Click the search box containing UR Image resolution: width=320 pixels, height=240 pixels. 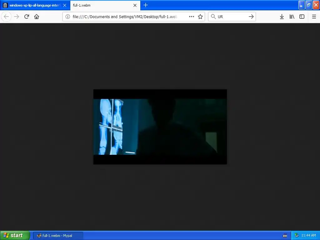coord(232,17)
